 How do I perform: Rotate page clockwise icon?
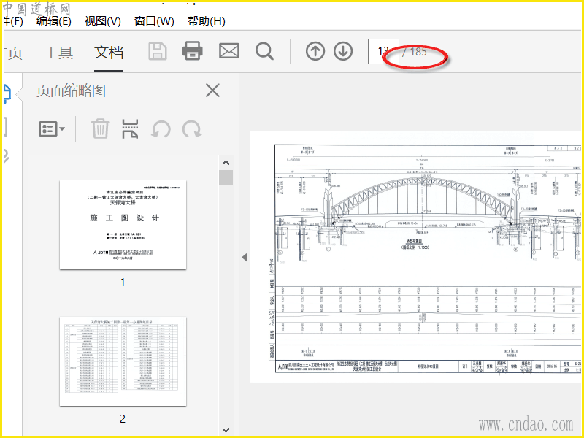(192, 129)
